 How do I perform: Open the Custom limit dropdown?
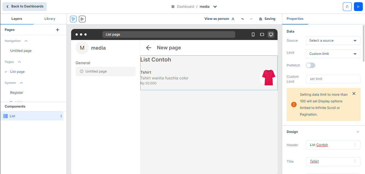(x=333, y=54)
